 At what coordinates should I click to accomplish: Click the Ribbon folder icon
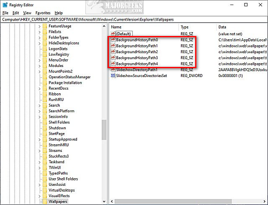[x=45, y=94]
